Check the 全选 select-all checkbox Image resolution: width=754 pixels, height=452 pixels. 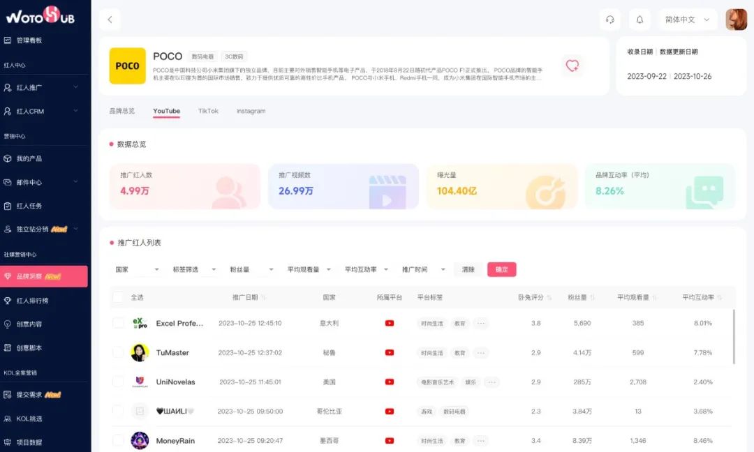[x=118, y=296]
